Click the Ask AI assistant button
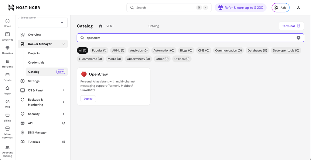 (x=280, y=8)
